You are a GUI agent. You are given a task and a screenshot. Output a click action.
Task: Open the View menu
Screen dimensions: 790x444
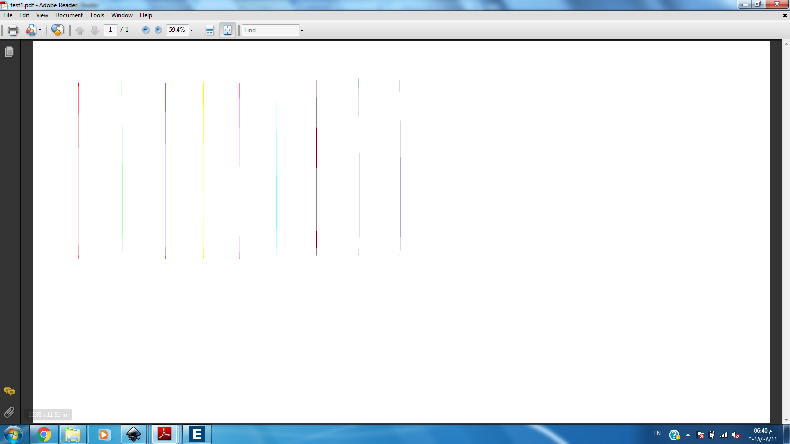pos(42,15)
